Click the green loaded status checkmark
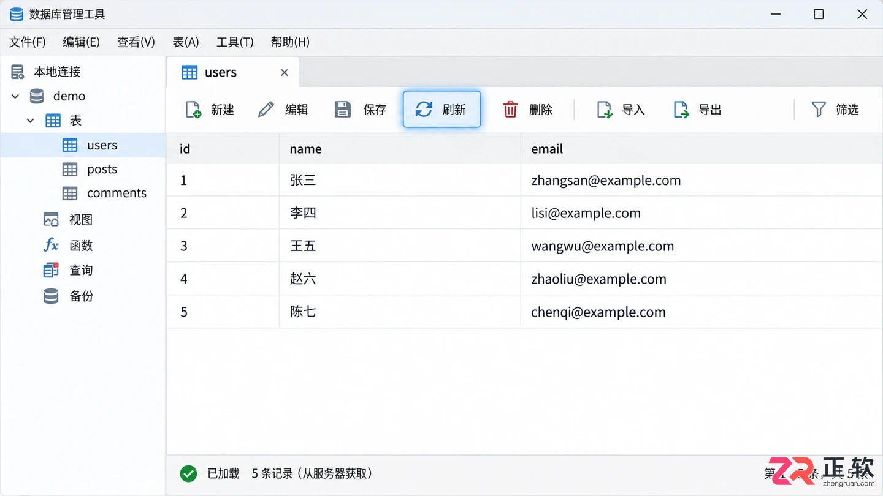 coord(188,473)
